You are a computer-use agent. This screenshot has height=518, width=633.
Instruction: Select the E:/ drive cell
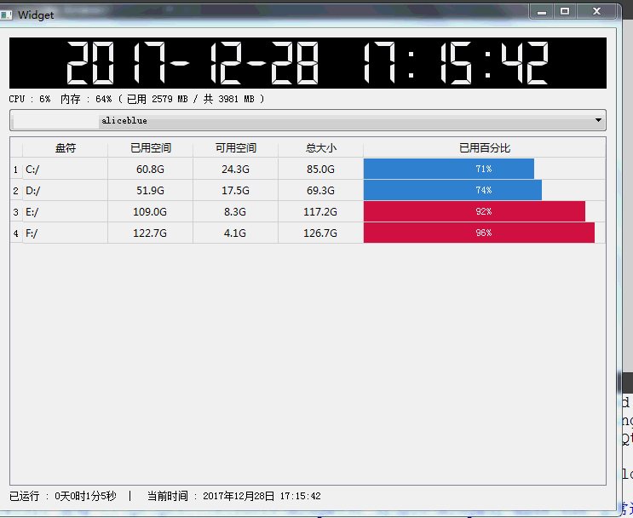click(x=66, y=212)
